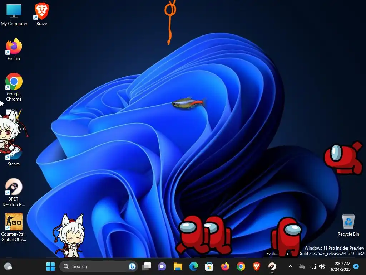This screenshot has height=275, width=366.
Task: Launch Microsoft Edge from the taskbar
Action: click(193, 266)
